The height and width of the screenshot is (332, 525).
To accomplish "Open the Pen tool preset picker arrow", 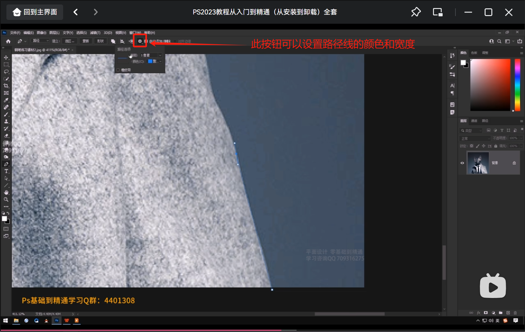I will point(25,41).
